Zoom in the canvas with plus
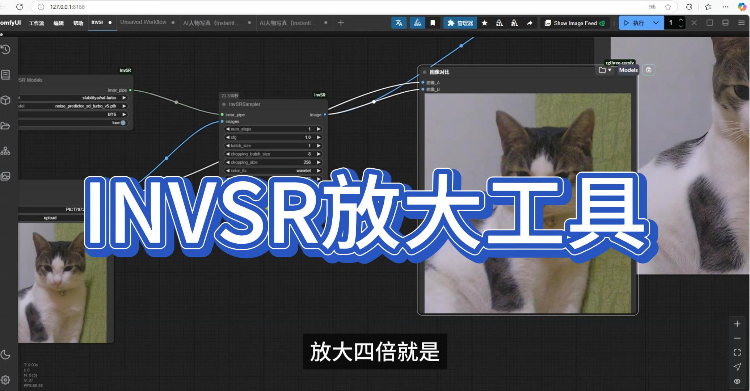 point(737,324)
